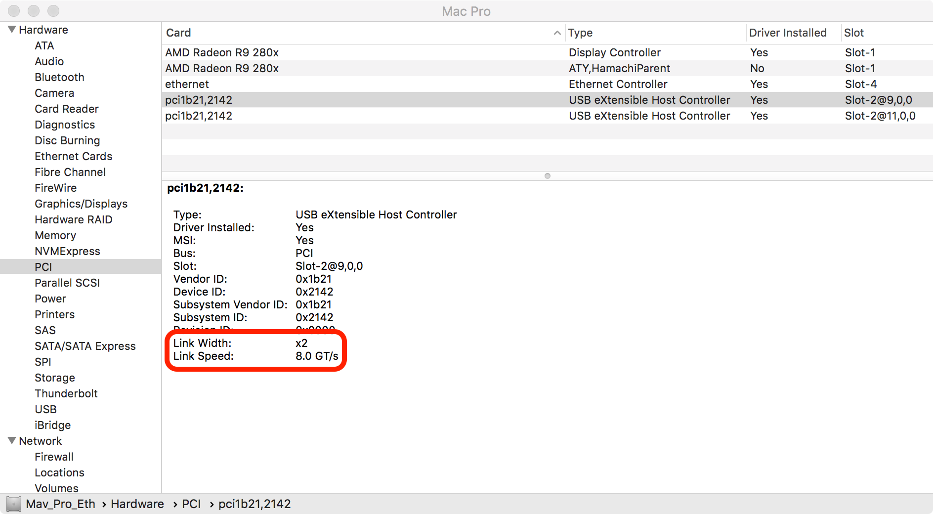Image resolution: width=933 pixels, height=514 pixels.
Task: Click the Link Width value x2
Action: tap(301, 343)
